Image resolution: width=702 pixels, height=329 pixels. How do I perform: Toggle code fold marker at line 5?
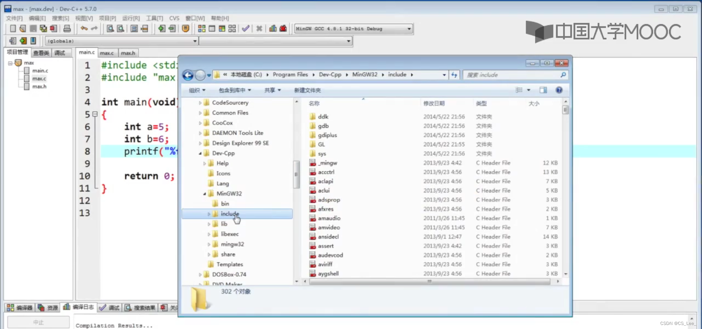coord(95,114)
